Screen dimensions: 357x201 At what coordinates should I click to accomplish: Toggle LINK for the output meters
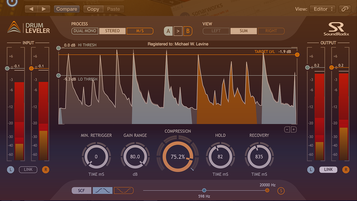click(x=328, y=169)
